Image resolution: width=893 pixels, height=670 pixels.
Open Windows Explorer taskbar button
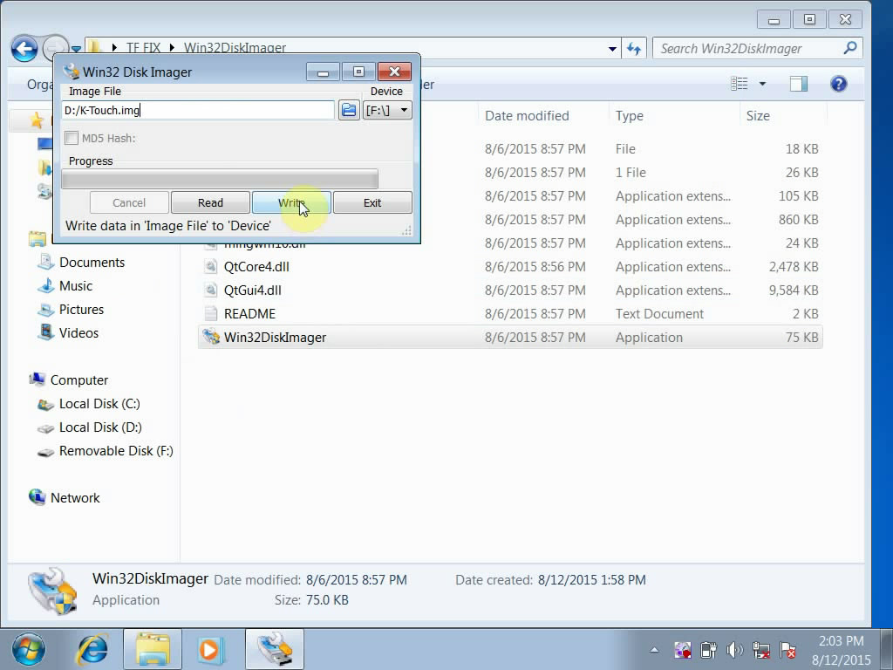152,649
